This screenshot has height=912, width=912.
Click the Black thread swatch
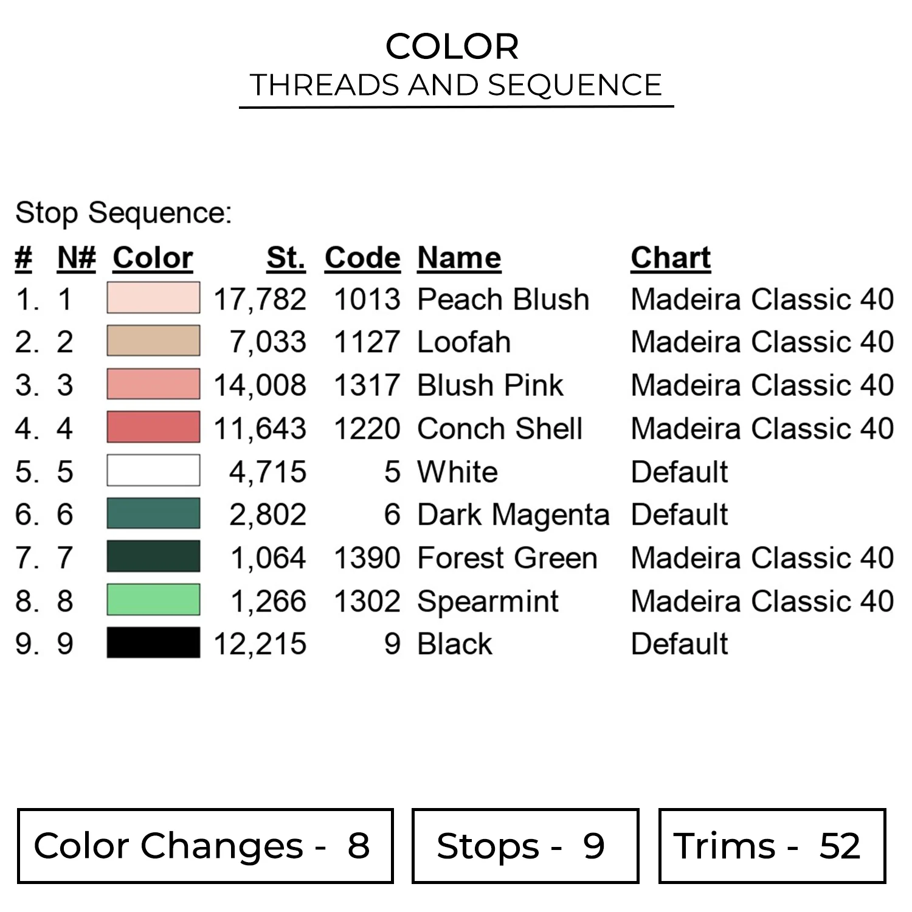[x=153, y=643]
